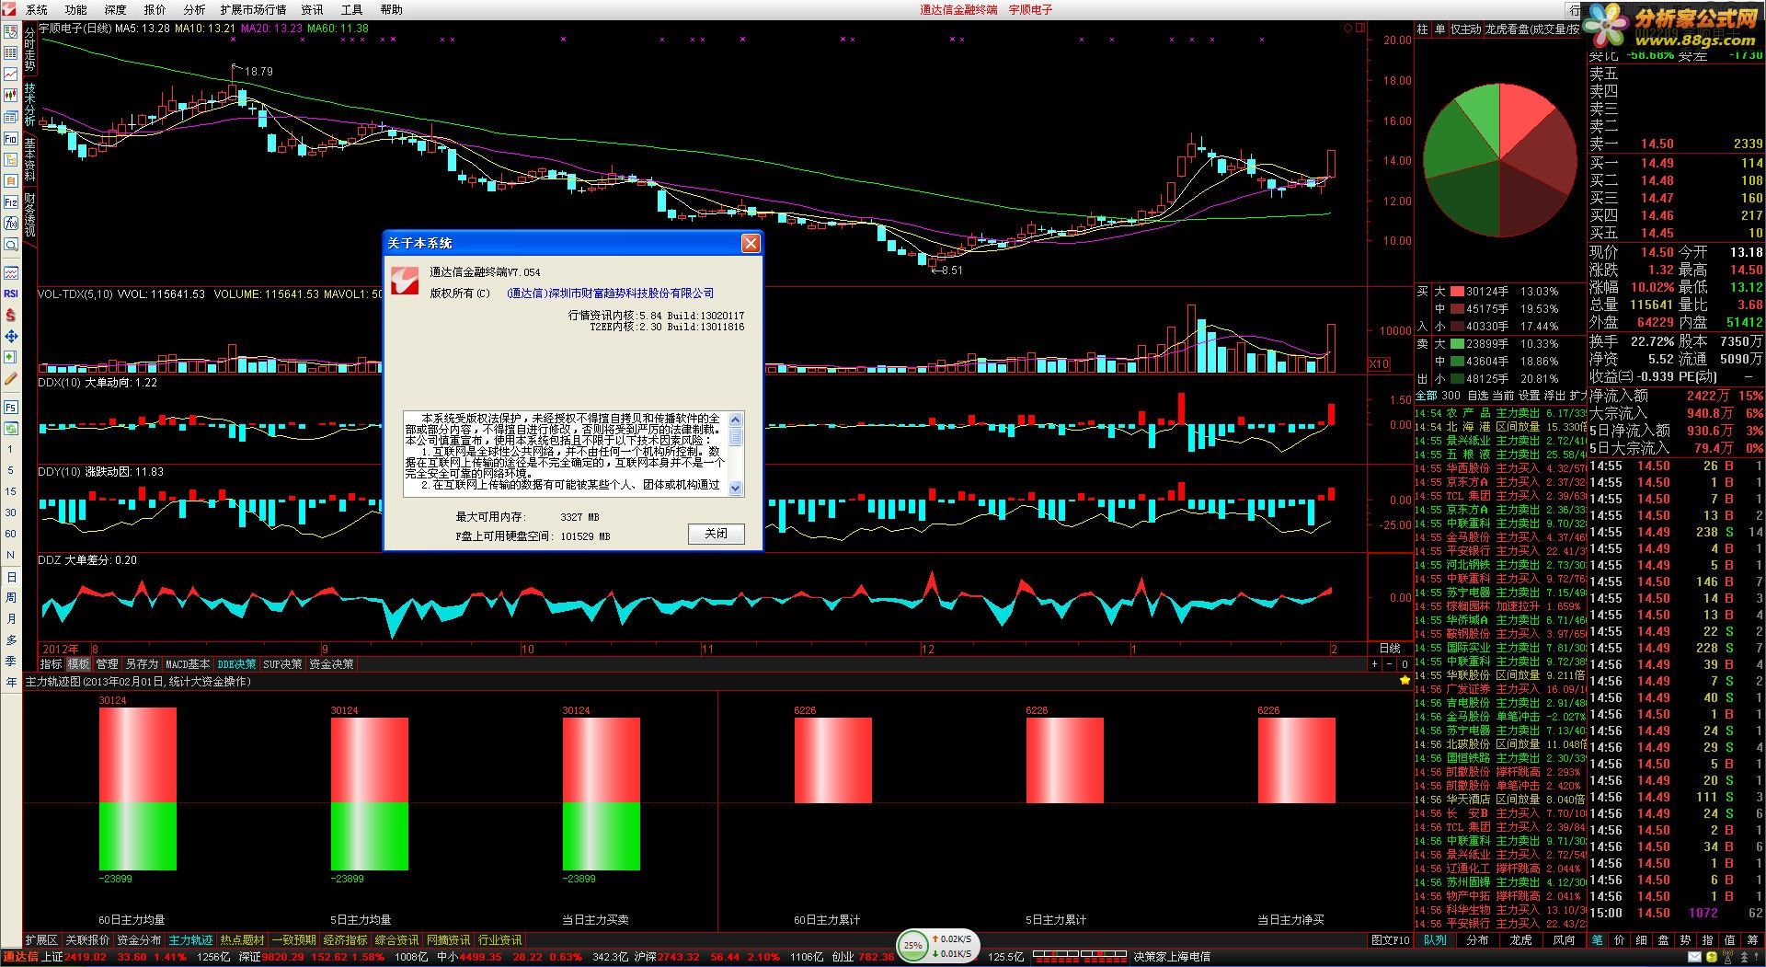Click 浮出 to float the alerts panel
The height and width of the screenshot is (967, 1766).
coord(1554,396)
